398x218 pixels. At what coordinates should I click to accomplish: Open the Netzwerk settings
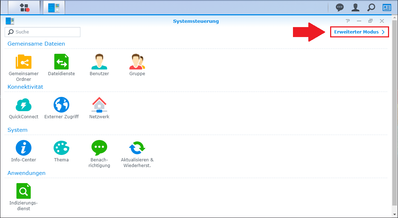coord(99,105)
